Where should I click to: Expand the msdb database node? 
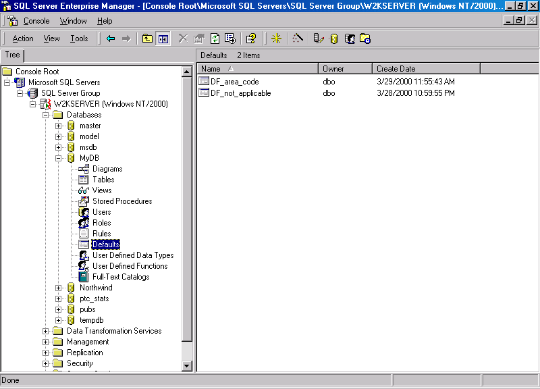pos(59,147)
